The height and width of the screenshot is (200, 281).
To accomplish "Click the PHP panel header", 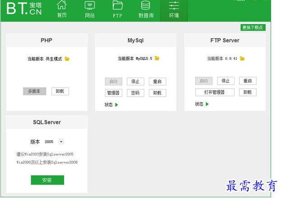I will pyautogui.click(x=47, y=40).
